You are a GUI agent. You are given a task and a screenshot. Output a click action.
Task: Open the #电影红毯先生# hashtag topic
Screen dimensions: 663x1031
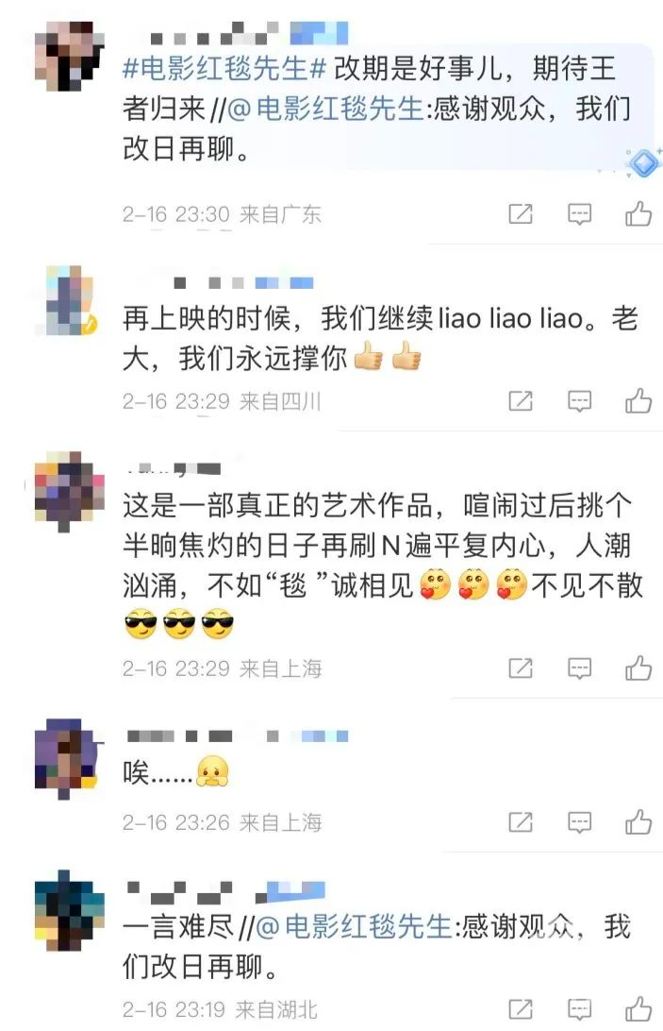pos(224,68)
